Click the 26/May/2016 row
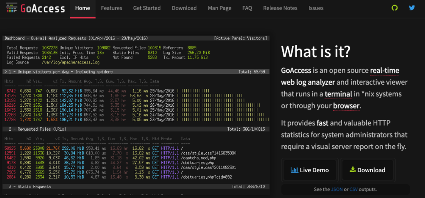The width and height of the screenshot is (425, 198). coord(132,105)
